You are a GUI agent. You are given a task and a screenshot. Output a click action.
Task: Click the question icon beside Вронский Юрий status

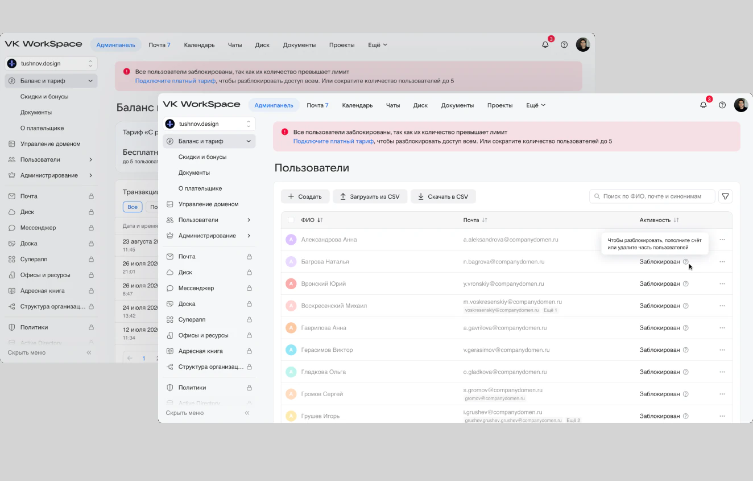coord(685,283)
